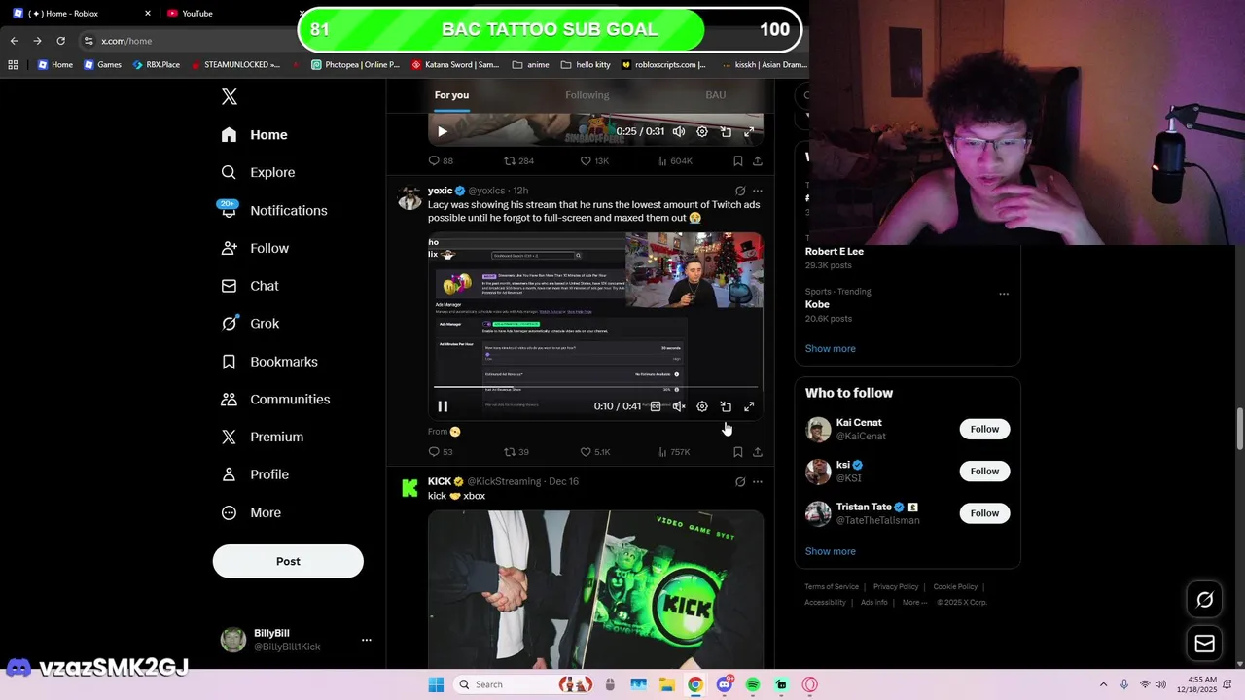Image resolution: width=1245 pixels, height=700 pixels.
Task: Open the Kobe trending topic
Action: tap(907, 304)
